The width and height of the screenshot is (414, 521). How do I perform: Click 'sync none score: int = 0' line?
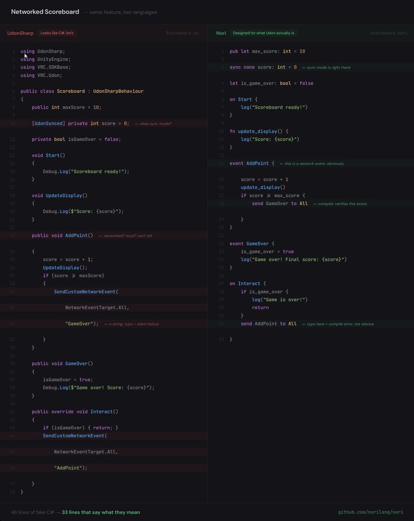pyautogui.click(x=263, y=67)
